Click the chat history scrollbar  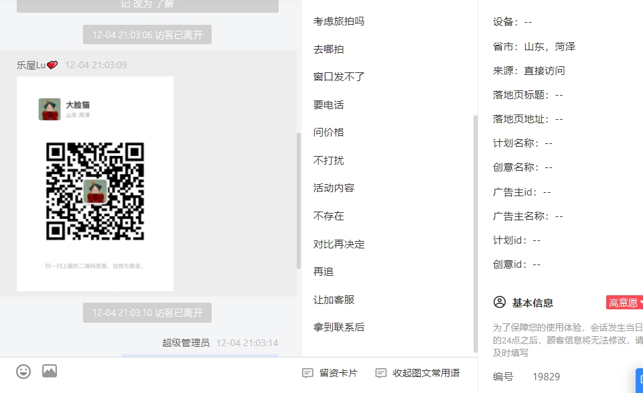(x=299, y=201)
